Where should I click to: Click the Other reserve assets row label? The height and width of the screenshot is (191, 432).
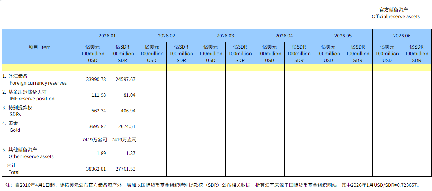31,156
